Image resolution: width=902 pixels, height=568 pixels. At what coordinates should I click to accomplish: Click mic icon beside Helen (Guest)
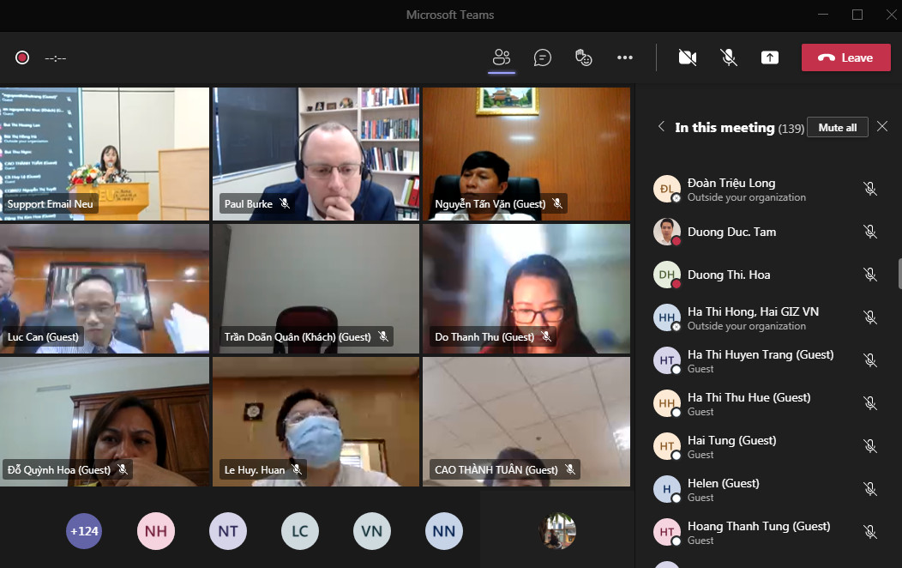pyautogui.click(x=869, y=489)
